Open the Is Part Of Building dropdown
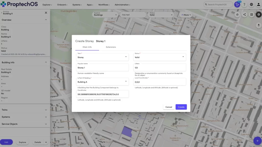The height and width of the screenshot is (147, 262). pos(102,82)
